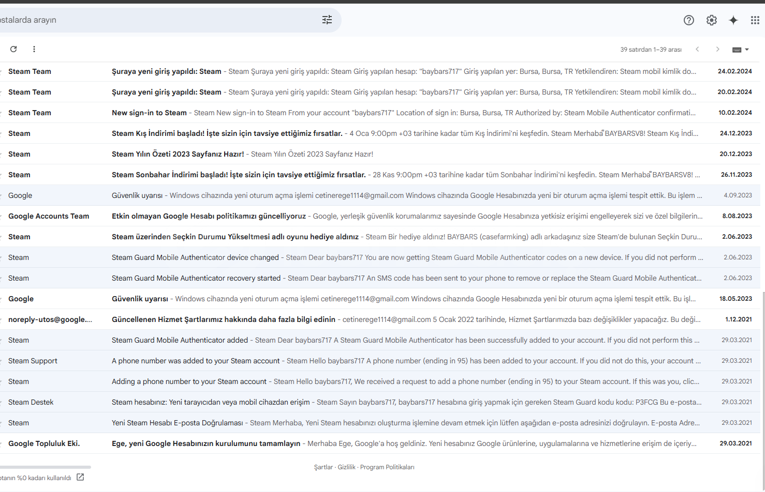
Task: Click sender Steam Support
Action: point(33,361)
